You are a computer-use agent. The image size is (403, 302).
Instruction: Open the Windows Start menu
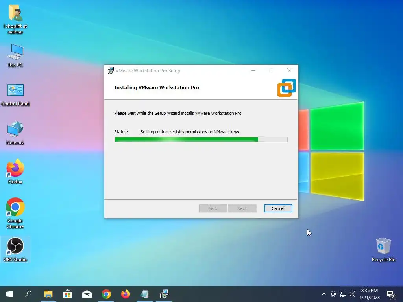click(9, 294)
